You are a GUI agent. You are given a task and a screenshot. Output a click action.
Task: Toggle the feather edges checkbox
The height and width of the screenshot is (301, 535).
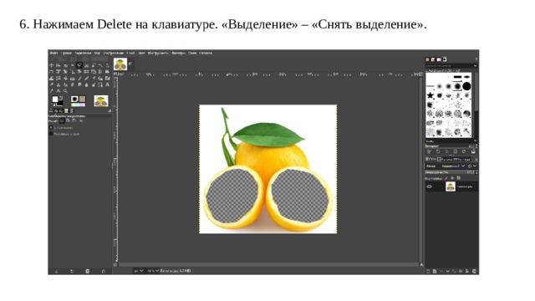click(51, 134)
